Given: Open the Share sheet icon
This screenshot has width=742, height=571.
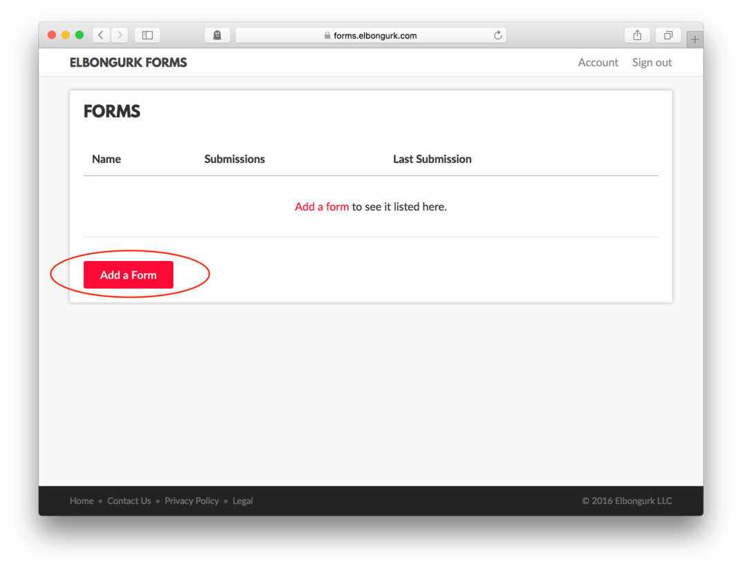Looking at the screenshot, I should click(x=638, y=35).
